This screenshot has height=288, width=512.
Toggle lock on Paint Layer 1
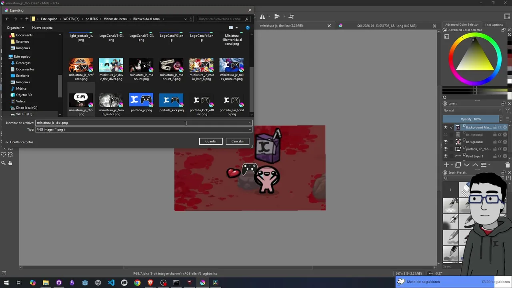click(x=495, y=156)
